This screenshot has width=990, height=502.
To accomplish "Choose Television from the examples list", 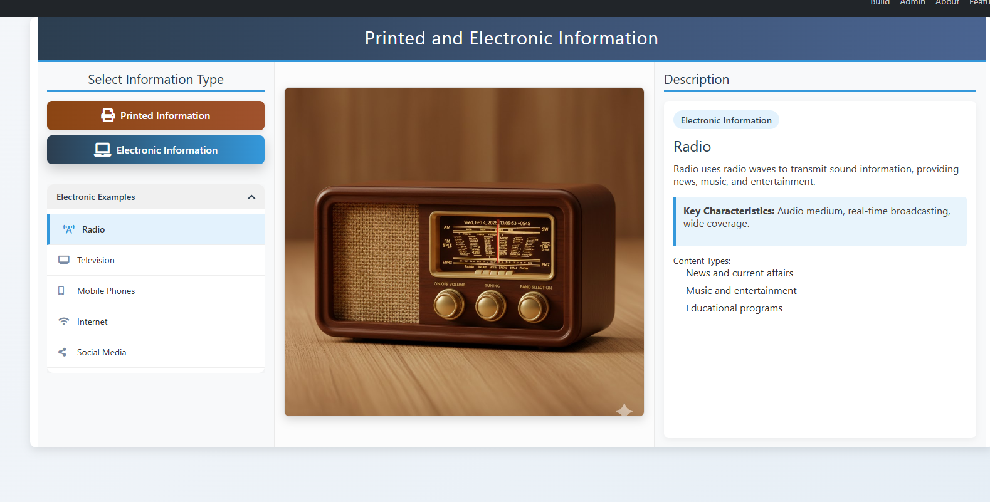I will tap(155, 260).
